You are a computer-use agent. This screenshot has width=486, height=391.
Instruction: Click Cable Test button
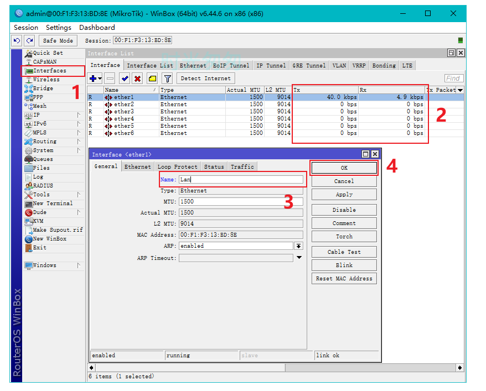[x=344, y=252]
